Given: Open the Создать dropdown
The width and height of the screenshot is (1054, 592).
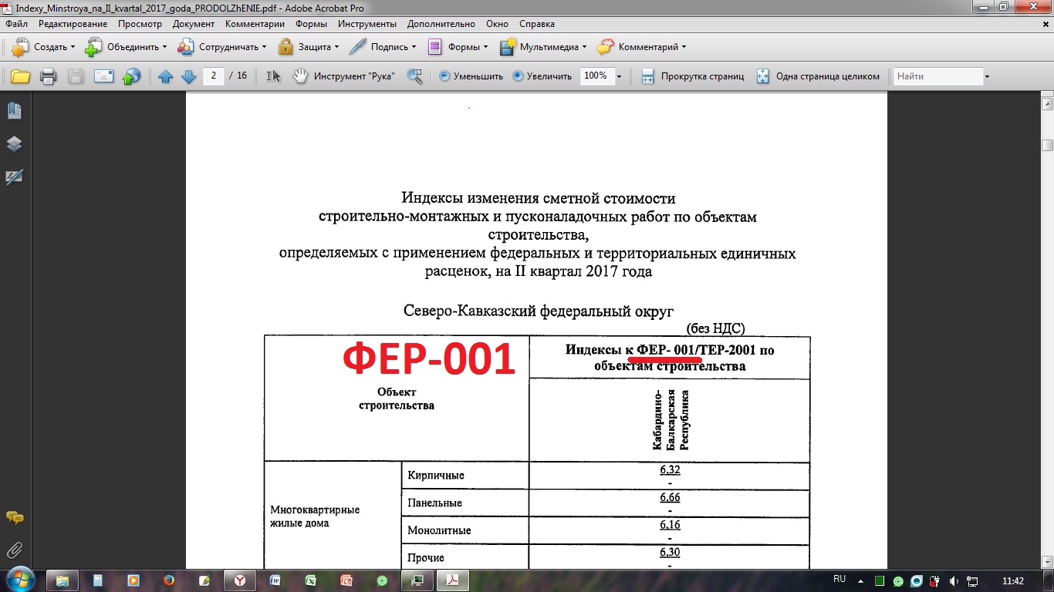Looking at the screenshot, I should pyautogui.click(x=43, y=47).
